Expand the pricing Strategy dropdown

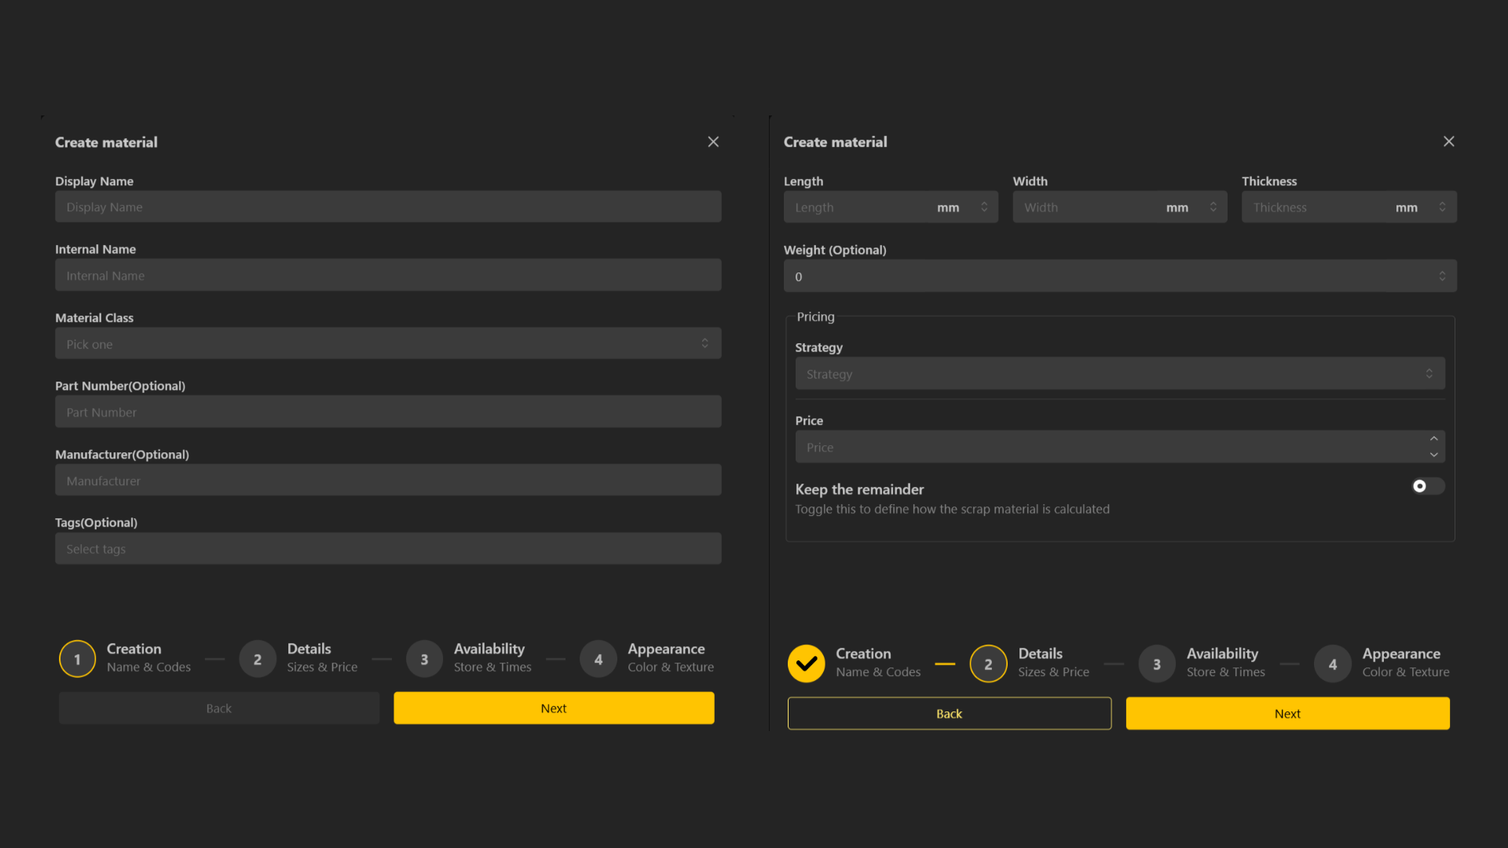click(x=1119, y=374)
